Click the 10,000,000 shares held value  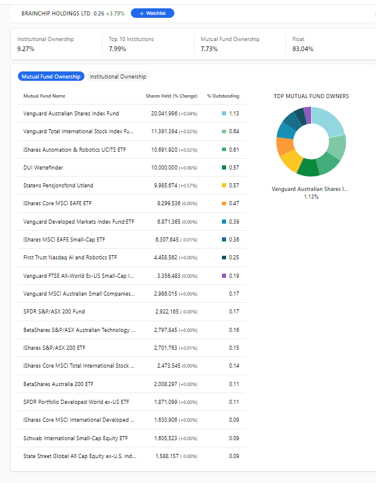point(164,168)
